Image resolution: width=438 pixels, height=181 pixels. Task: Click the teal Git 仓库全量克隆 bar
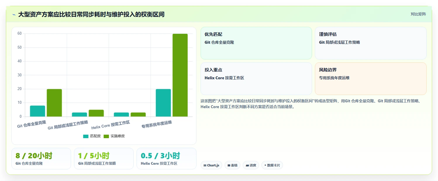pos(37,111)
